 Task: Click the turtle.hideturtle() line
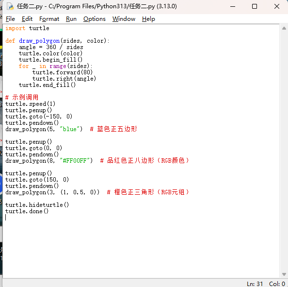(x=37, y=205)
